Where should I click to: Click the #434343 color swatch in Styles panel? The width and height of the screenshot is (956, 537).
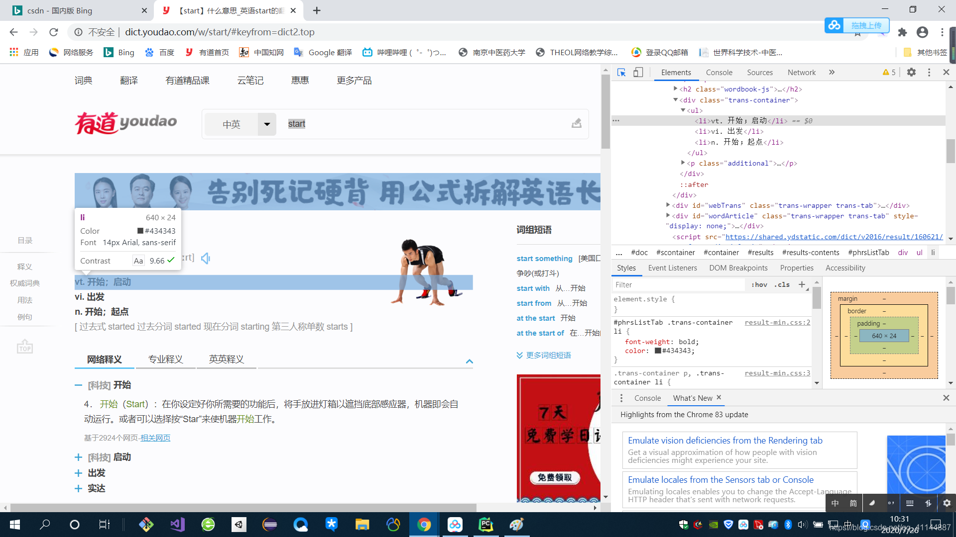pyautogui.click(x=658, y=351)
